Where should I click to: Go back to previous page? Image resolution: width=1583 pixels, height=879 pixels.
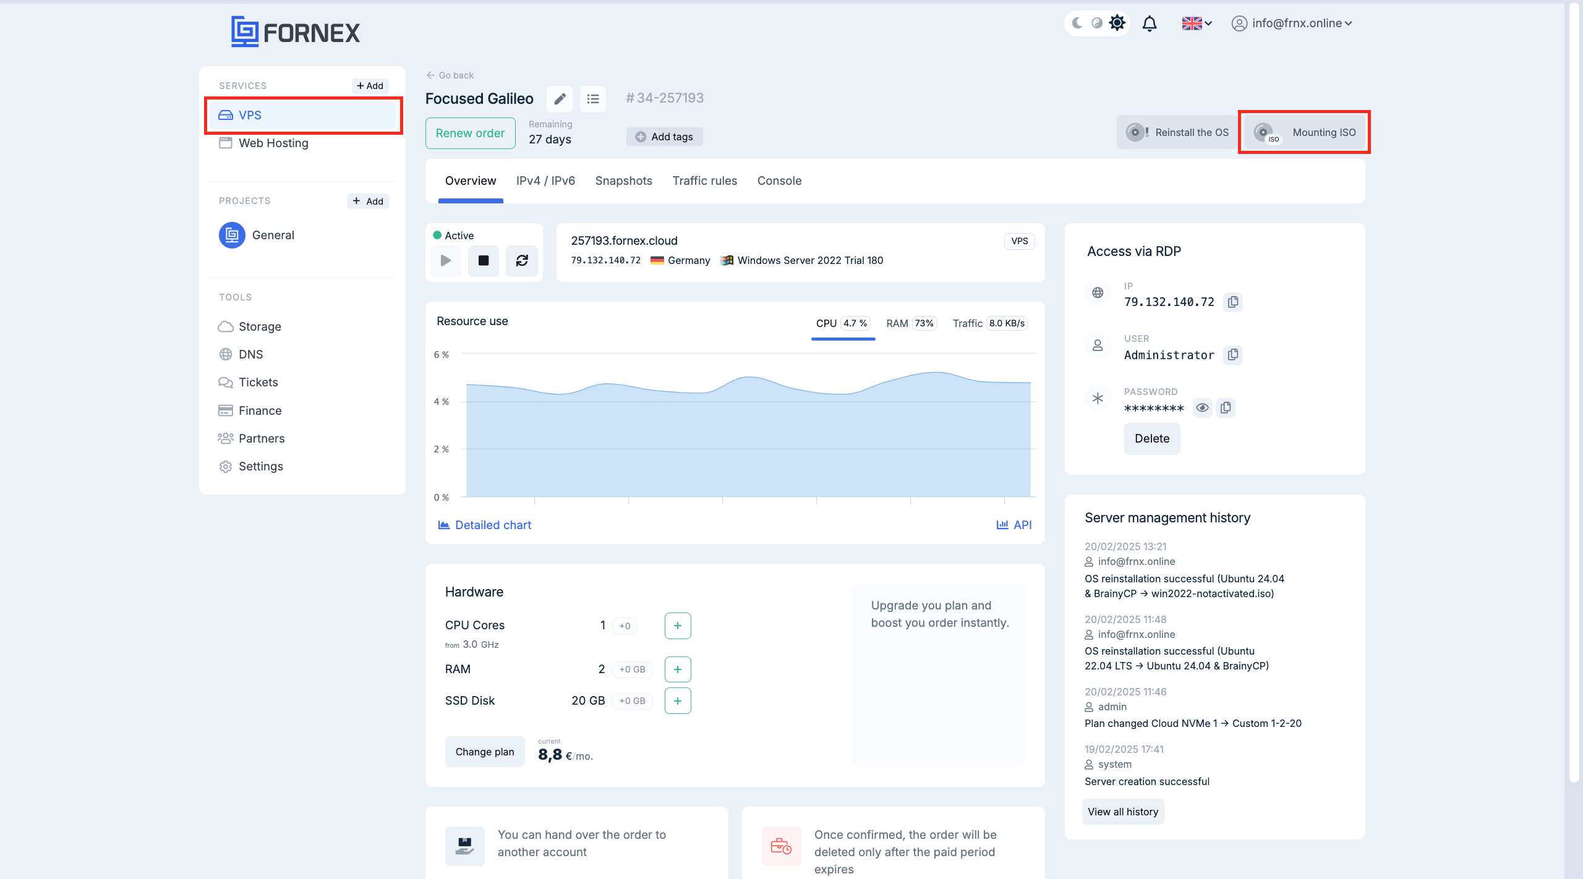tap(450, 75)
